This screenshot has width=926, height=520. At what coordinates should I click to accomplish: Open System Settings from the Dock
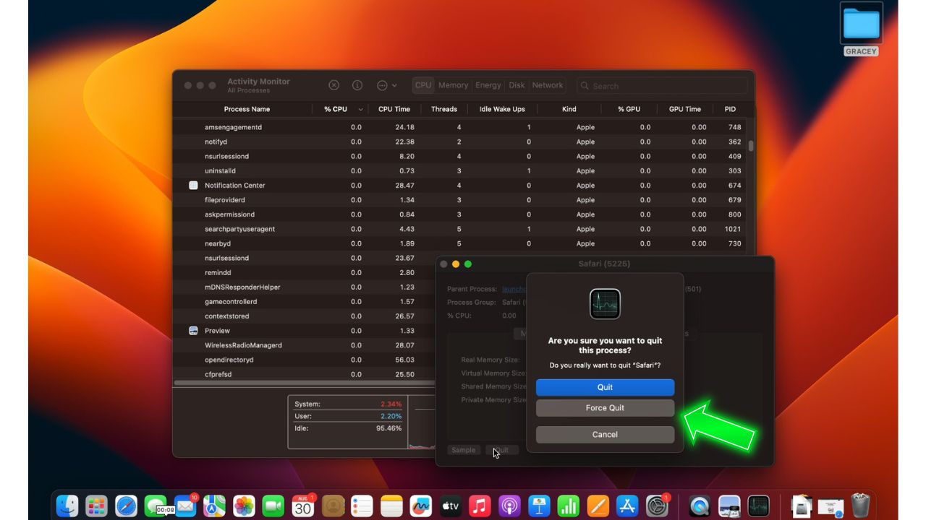coord(657,506)
